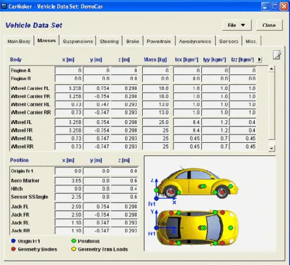Edit Wheel FL mass field
The width and height of the screenshot is (290, 265).
pos(156,122)
